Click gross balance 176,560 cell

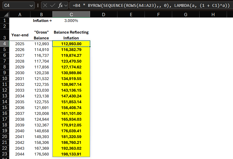[42, 154]
